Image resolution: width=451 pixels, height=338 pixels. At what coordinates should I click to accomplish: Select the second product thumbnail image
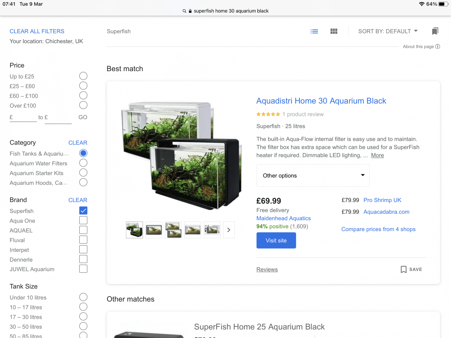point(154,230)
